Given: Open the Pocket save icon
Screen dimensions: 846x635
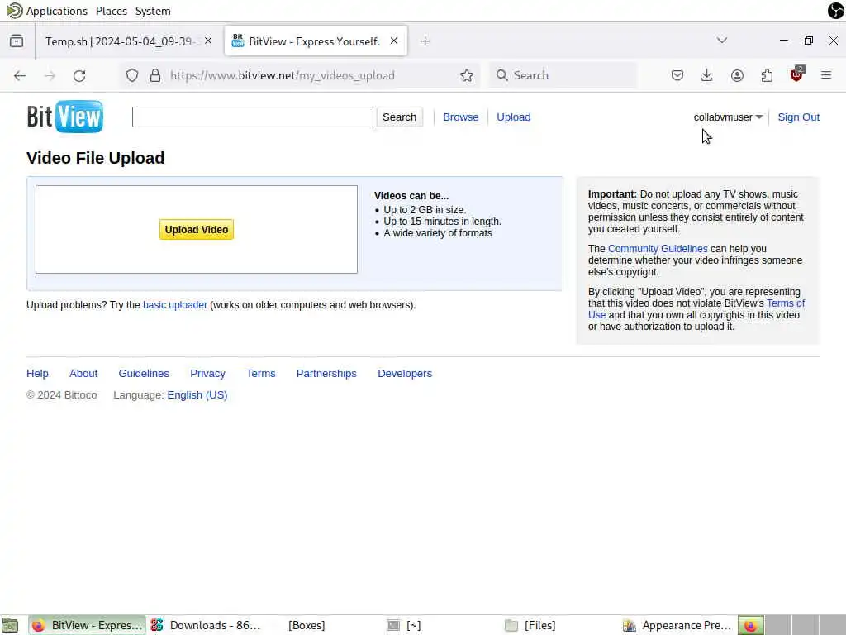Looking at the screenshot, I should click(x=677, y=75).
